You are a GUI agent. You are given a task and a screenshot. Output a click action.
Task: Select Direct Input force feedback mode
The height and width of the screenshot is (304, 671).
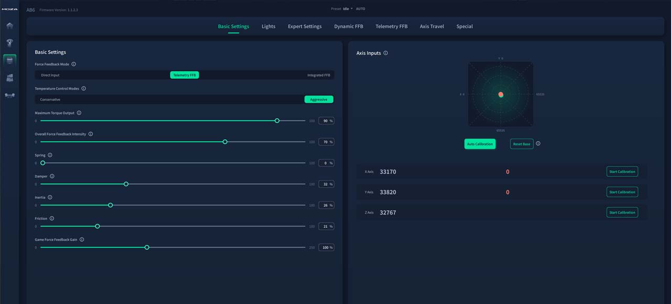pos(50,75)
